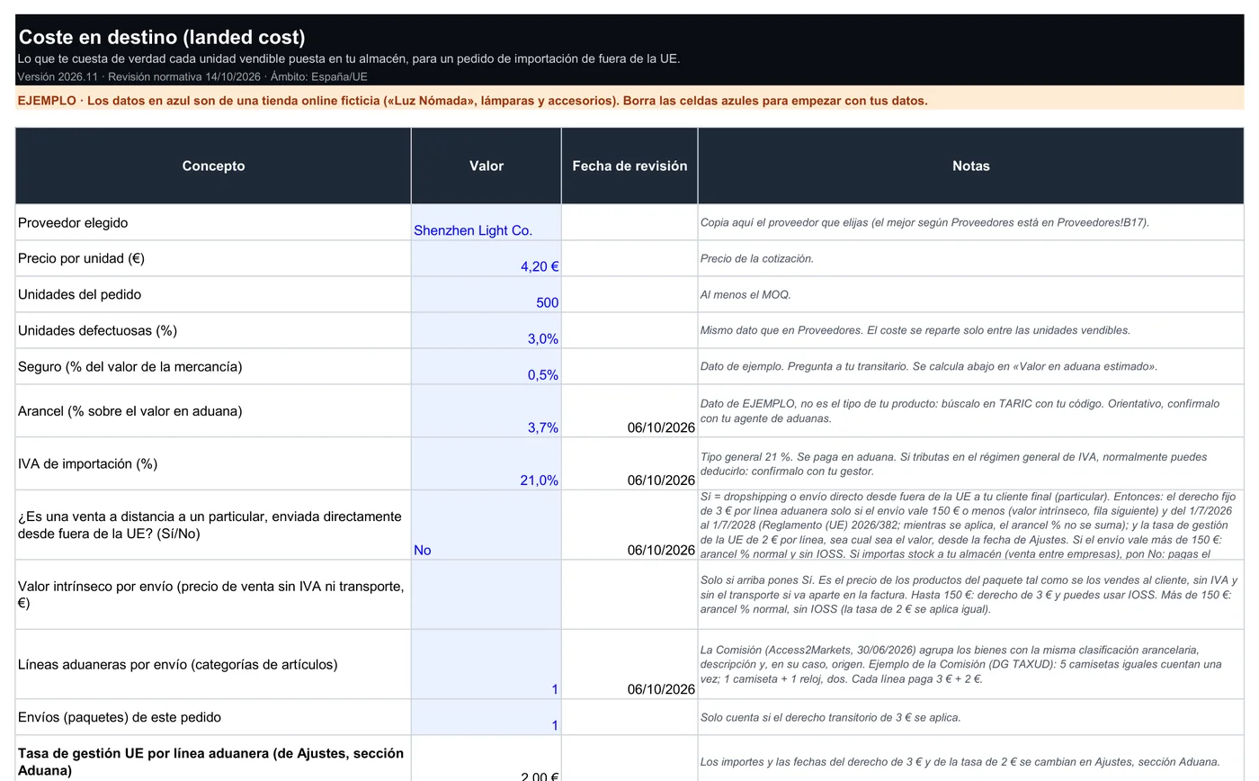1259x781 pixels.
Task: Select the 21,0% IVA de importación cell
Action: tap(487, 463)
